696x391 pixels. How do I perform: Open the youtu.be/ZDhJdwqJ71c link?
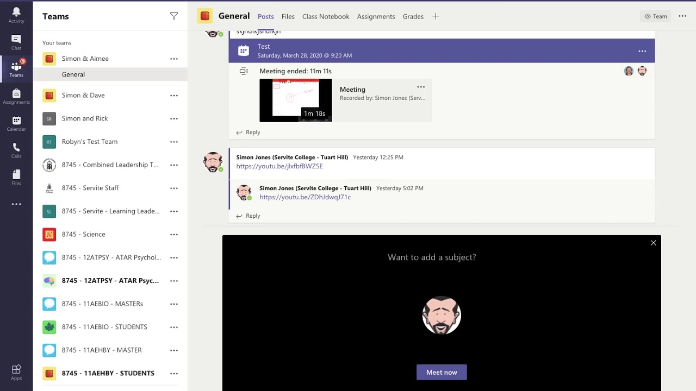pyautogui.click(x=305, y=197)
